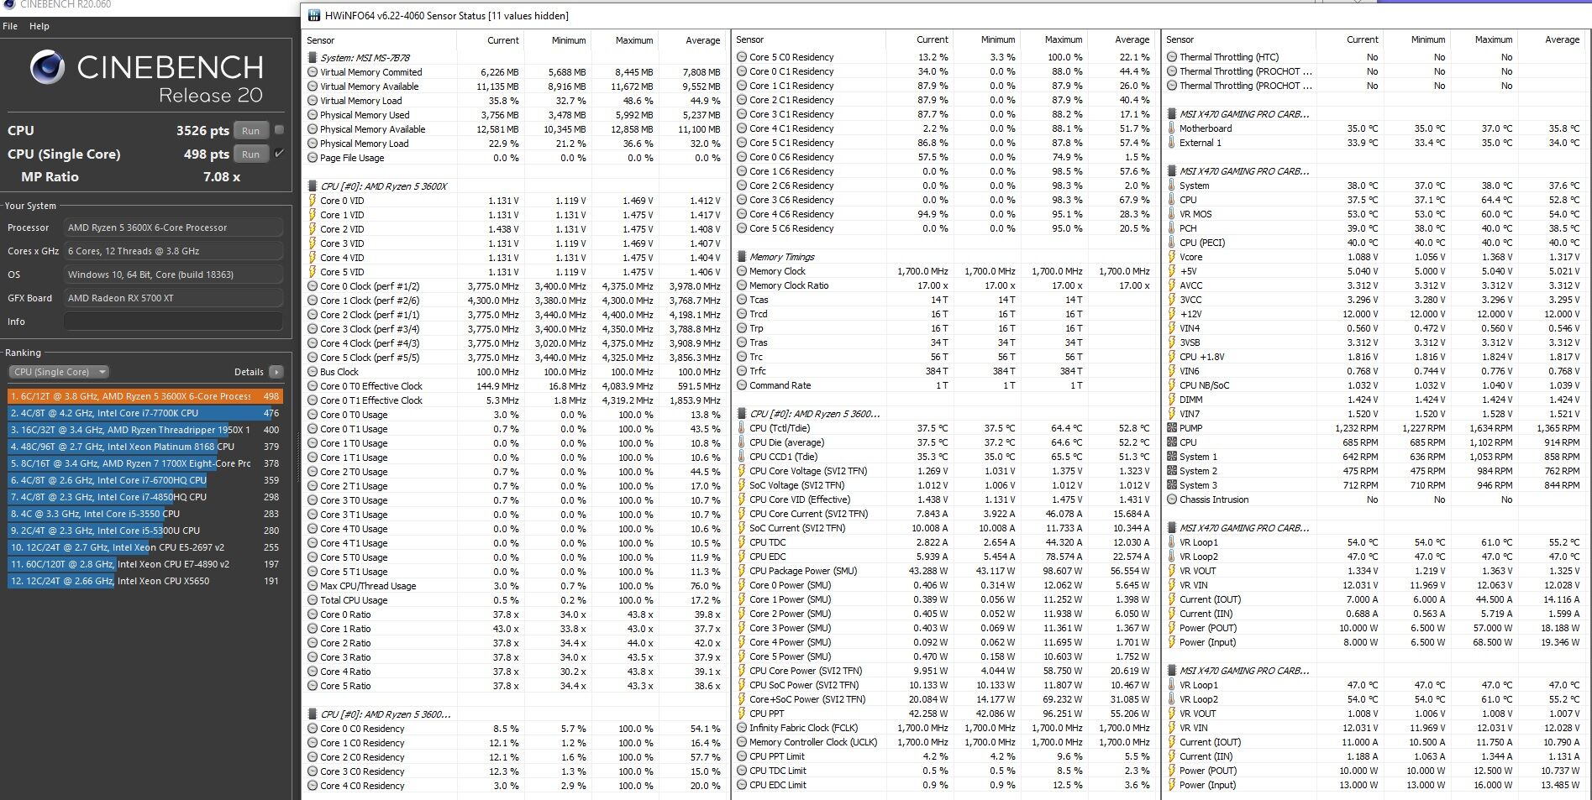Select the lightning icon beside Core 5 VID
This screenshot has width=1592, height=800.
coord(313,272)
